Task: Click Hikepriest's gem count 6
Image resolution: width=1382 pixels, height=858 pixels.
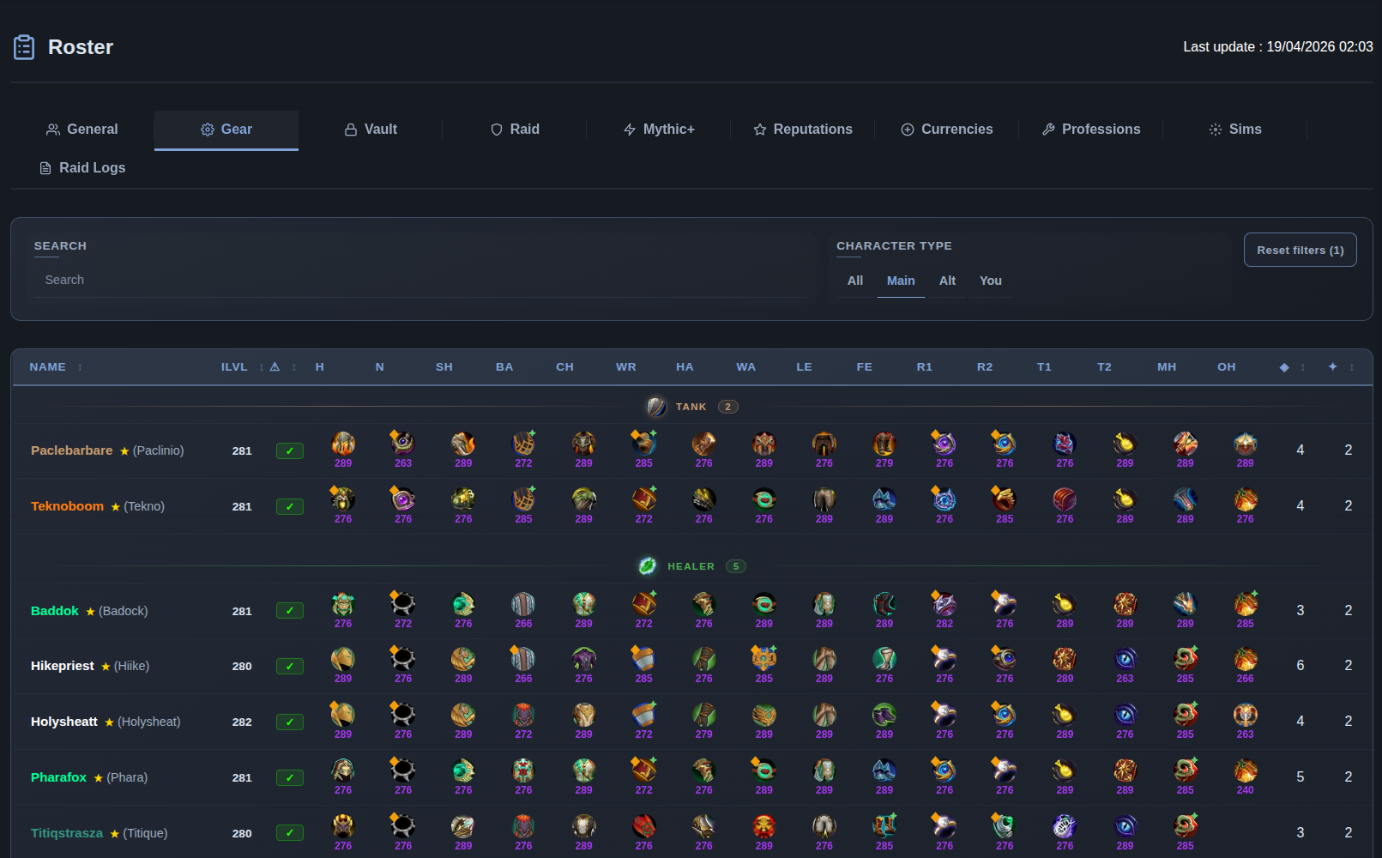Action: (1301, 666)
